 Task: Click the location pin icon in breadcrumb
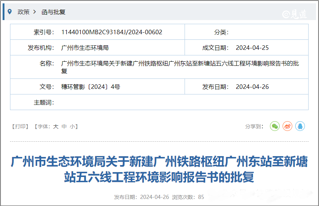[10, 12]
